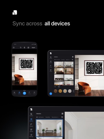Viewport: 104px width, 139px height.
Task: Click the S logo in the bottom window
Action: click(x=31, y=109)
